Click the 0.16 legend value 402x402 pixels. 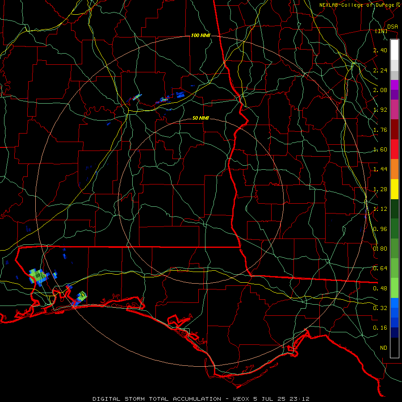click(x=380, y=328)
